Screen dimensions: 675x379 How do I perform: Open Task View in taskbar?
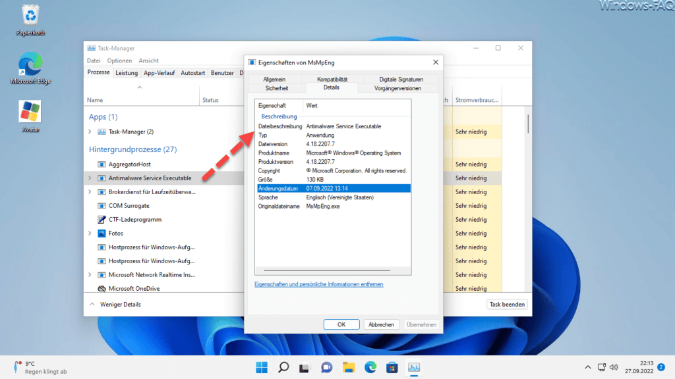coord(305,367)
